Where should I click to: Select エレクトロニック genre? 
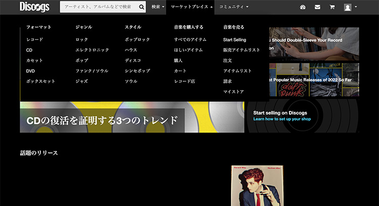[92, 50]
